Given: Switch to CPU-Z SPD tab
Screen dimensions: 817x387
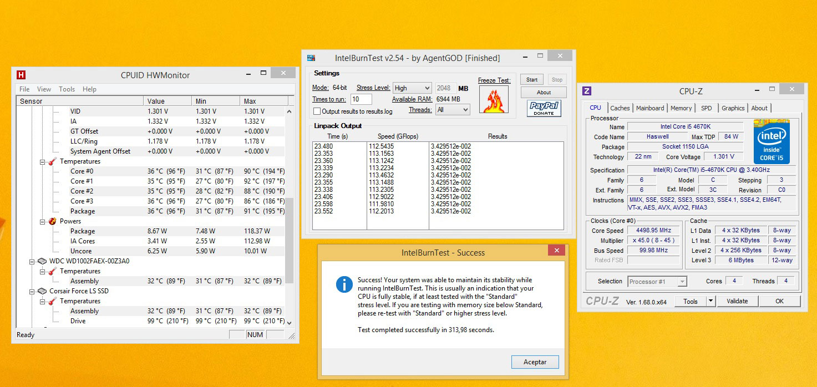Looking at the screenshot, I should [x=706, y=108].
